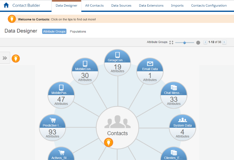Screen dimensions: 234x160
Task: Switch to the Data Designer tab
Action: (66, 6)
